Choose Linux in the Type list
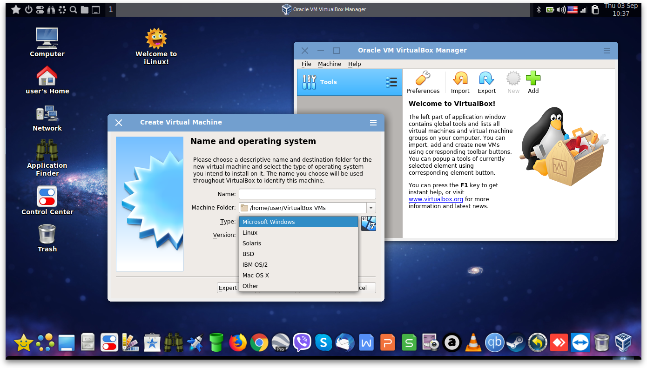The width and height of the screenshot is (647, 368). (x=298, y=233)
